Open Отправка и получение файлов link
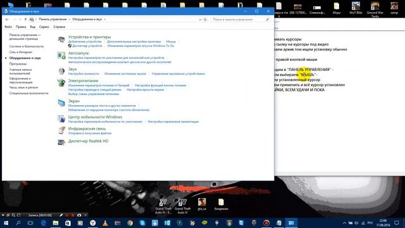Image resolution: width=405 pixels, height=228 pixels. point(90,134)
